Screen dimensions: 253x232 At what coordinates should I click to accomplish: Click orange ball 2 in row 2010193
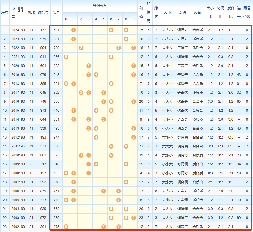click(x=81, y=155)
